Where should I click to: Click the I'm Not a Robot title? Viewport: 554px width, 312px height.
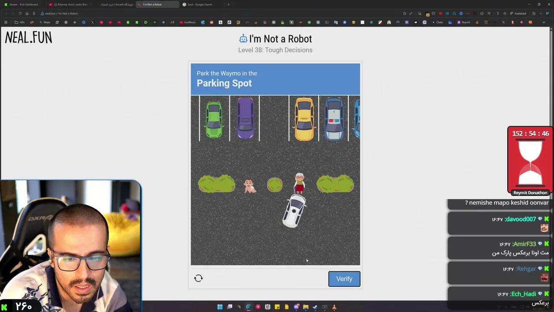coord(280,39)
